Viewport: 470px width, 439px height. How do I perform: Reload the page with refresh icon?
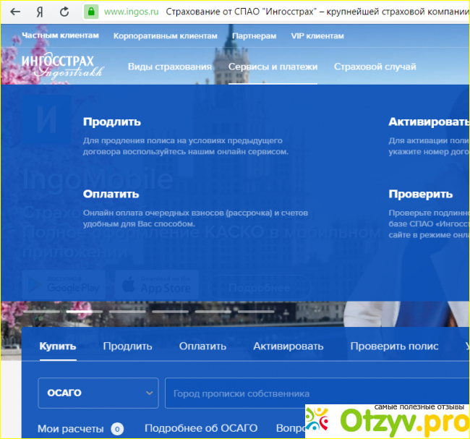click(64, 12)
